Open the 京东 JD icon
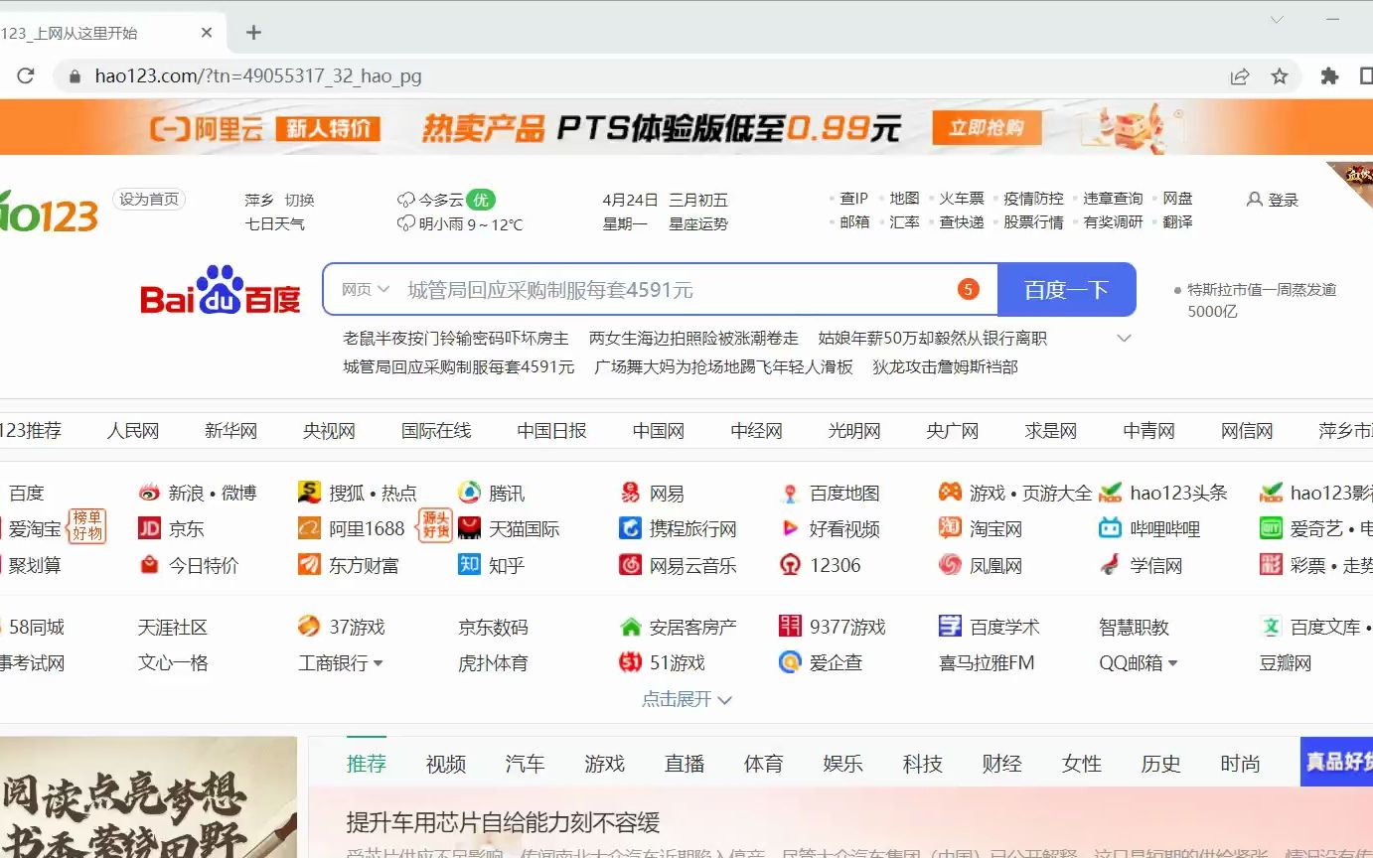This screenshot has width=1373, height=858. pos(149,528)
